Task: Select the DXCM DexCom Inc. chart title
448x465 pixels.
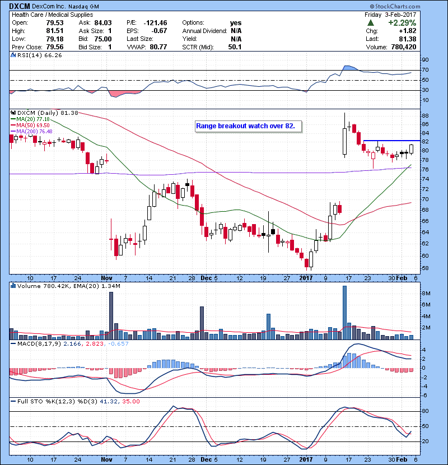Action: [54, 6]
